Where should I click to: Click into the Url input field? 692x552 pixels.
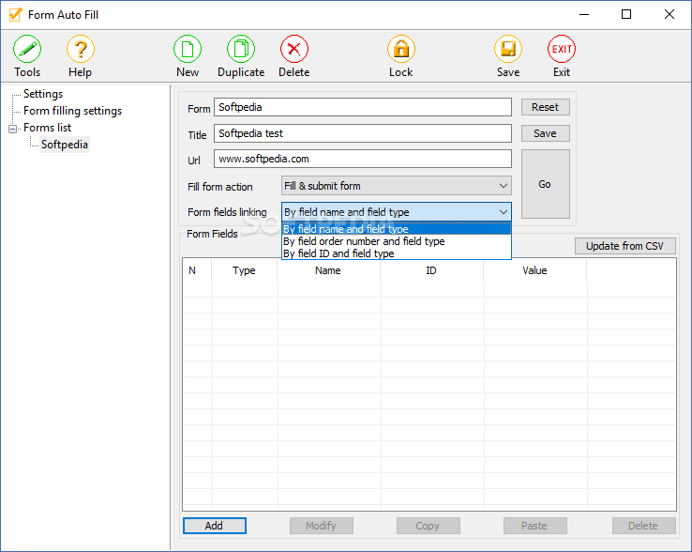pyautogui.click(x=362, y=159)
